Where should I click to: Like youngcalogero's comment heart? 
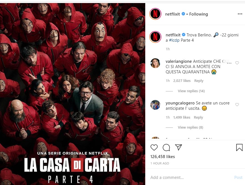[x=237, y=104]
